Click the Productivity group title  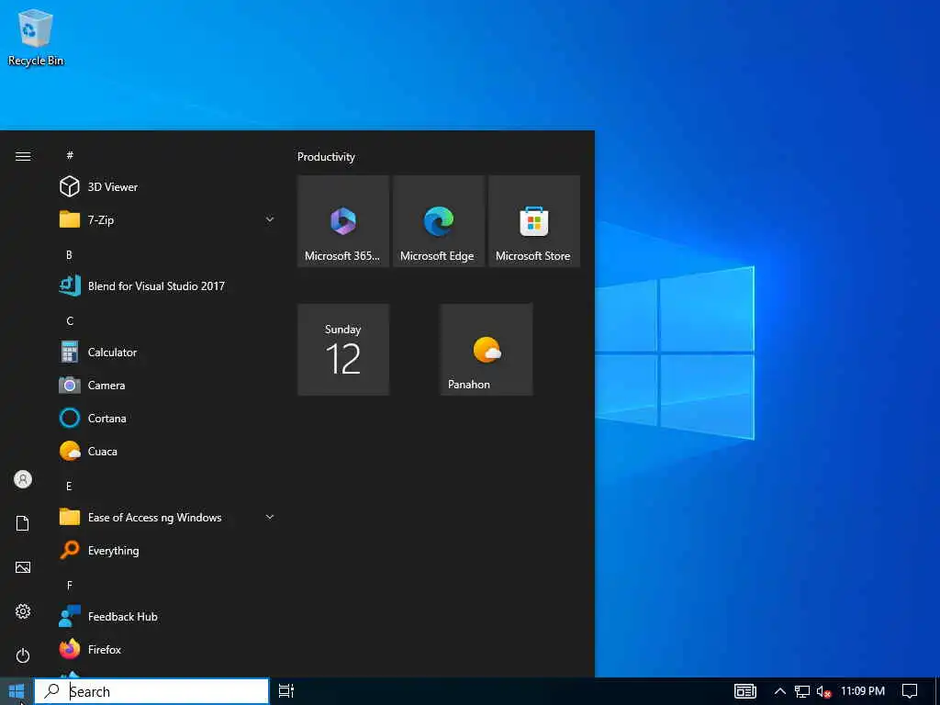[x=326, y=157]
